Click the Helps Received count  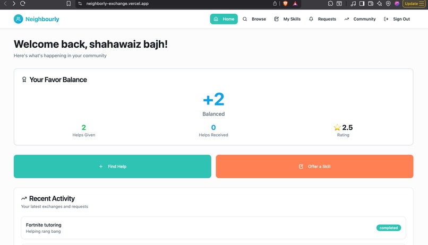tap(213, 128)
